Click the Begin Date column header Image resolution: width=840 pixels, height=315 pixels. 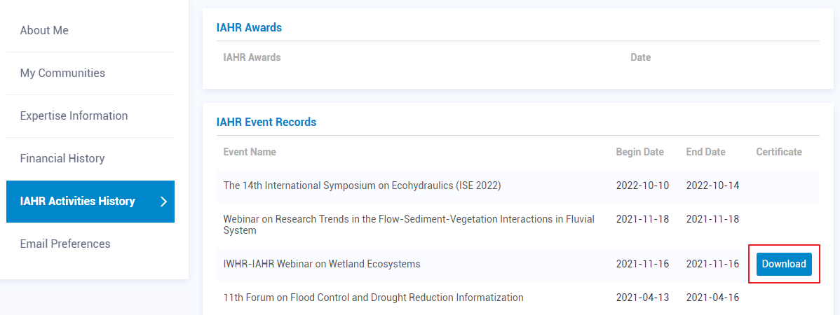click(639, 152)
